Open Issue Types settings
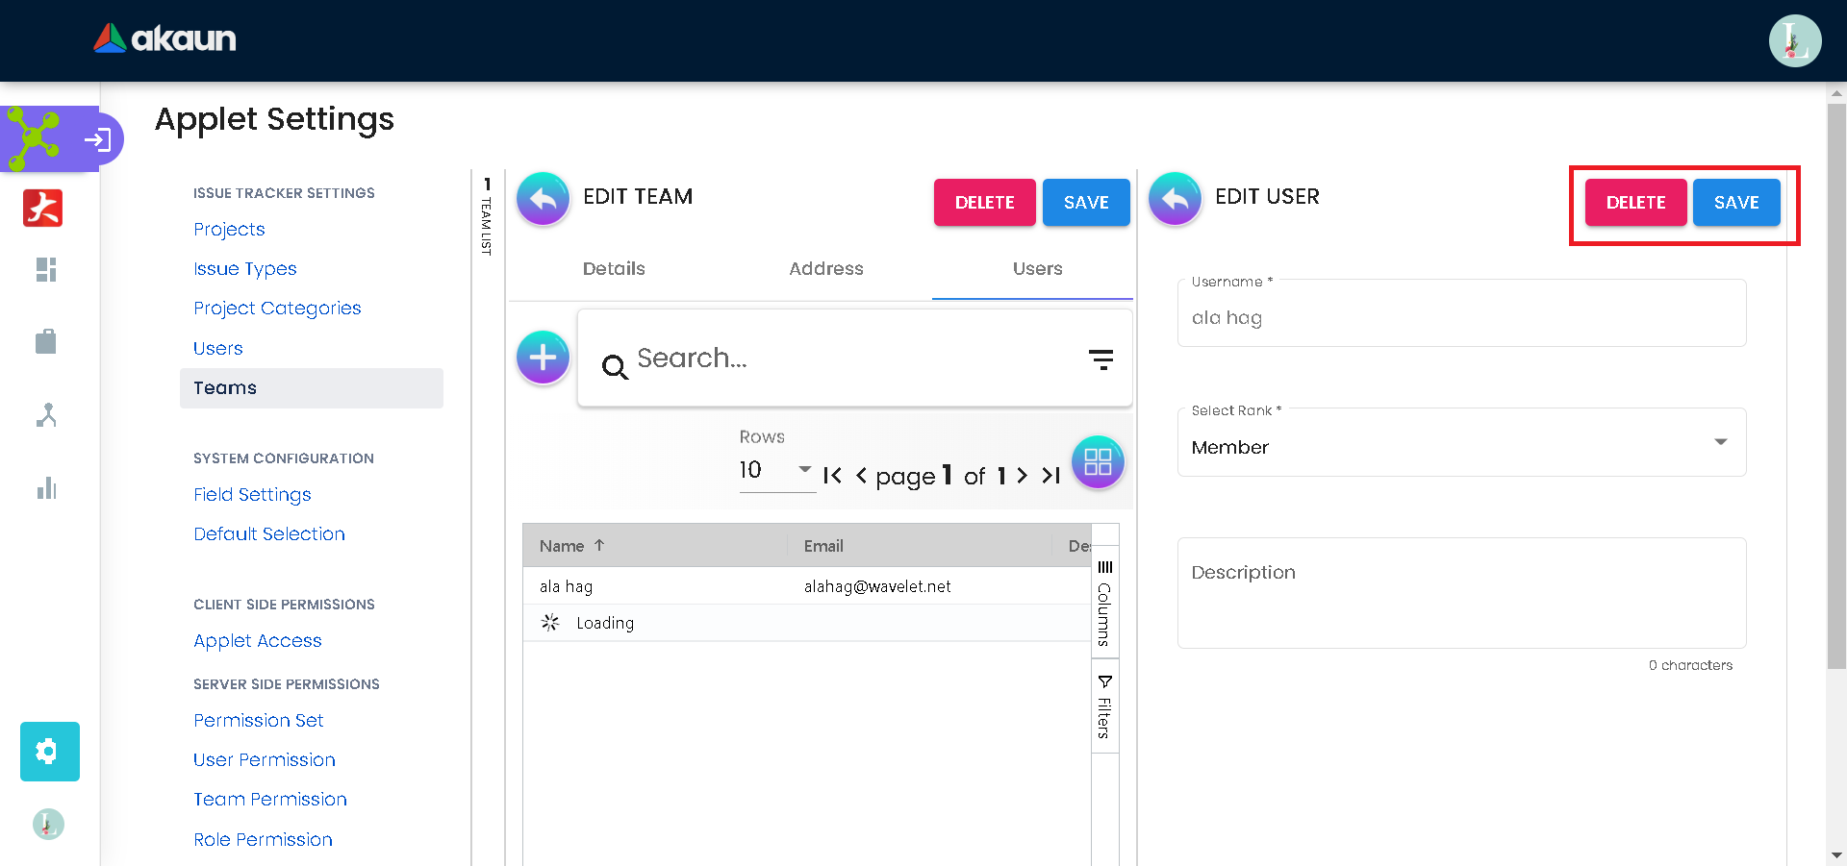Image resolution: width=1847 pixels, height=866 pixels. click(x=245, y=269)
